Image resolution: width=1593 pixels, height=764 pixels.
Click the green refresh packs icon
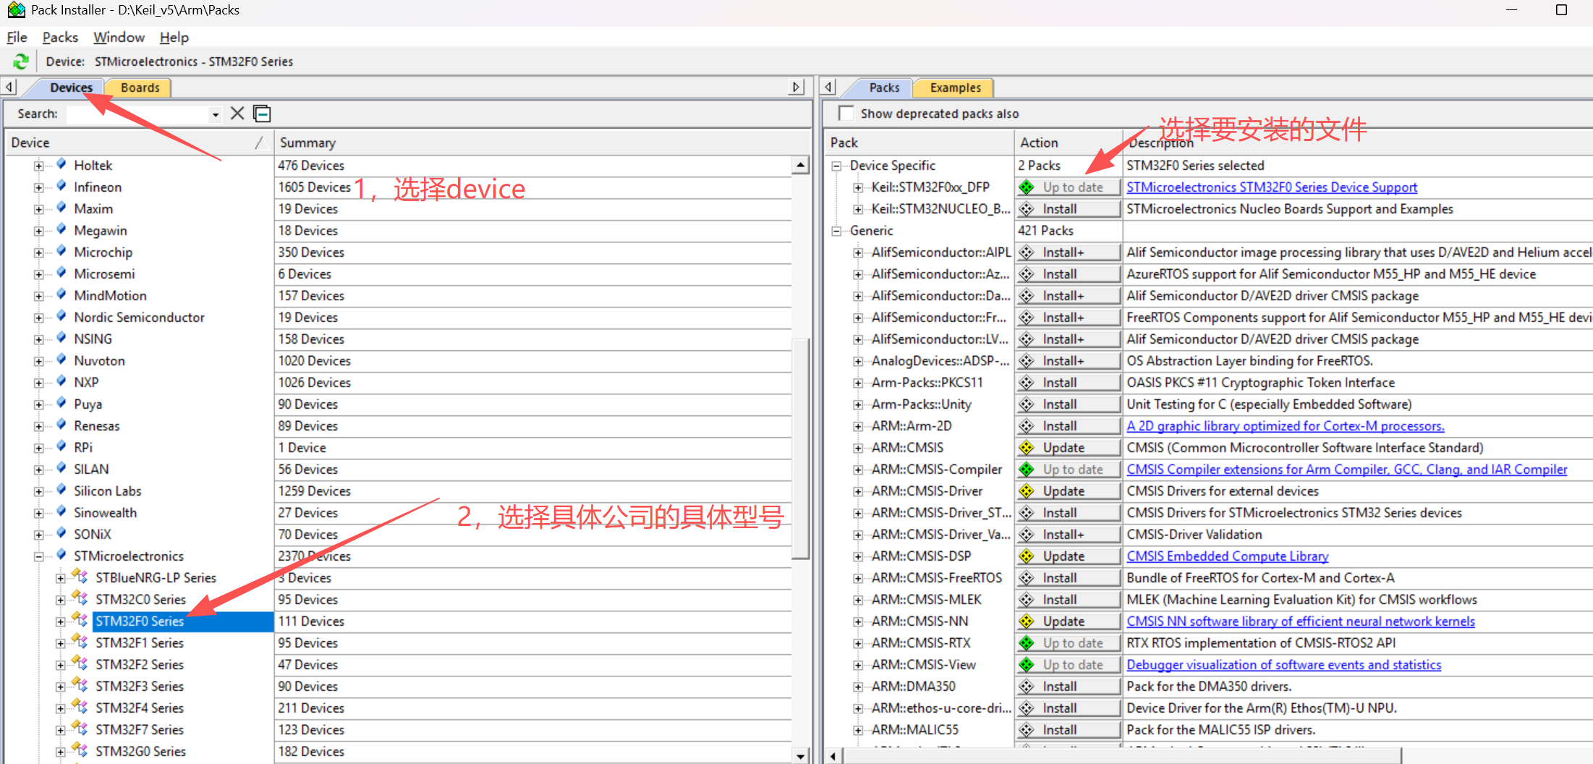click(x=21, y=61)
